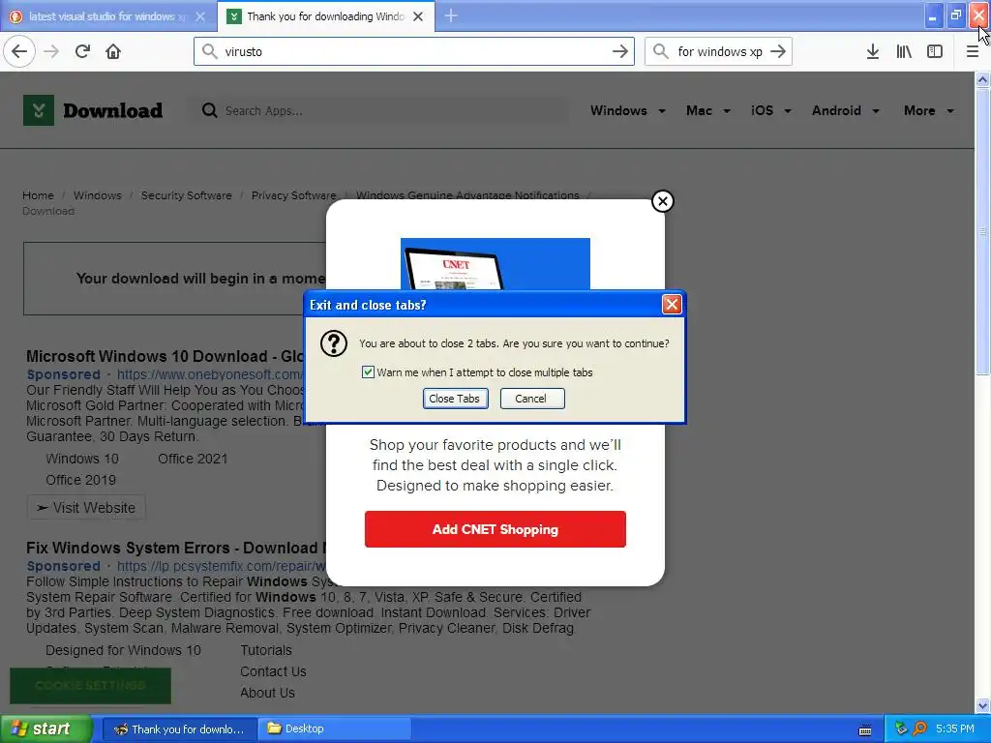Click the page scrollbar down arrow
The height and width of the screenshot is (743, 991).
(983, 705)
